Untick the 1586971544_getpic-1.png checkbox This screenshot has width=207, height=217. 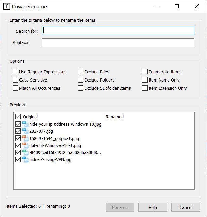(x=18, y=138)
